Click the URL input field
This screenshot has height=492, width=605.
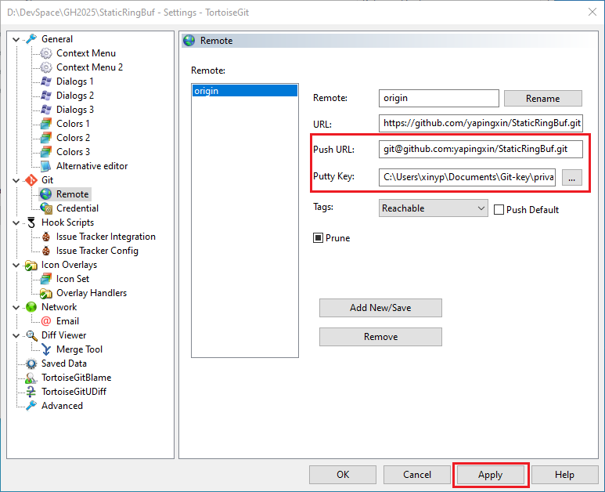click(x=481, y=123)
